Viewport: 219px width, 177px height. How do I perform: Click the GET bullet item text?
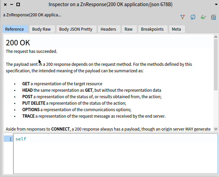62,84
